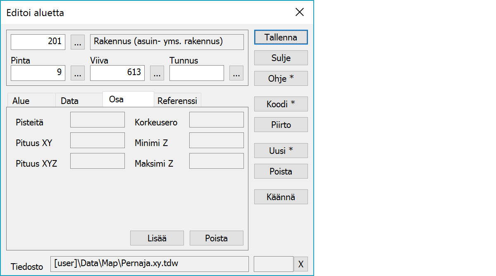Click the X button beside Tiedosto field
496x276 pixels.
click(300, 264)
